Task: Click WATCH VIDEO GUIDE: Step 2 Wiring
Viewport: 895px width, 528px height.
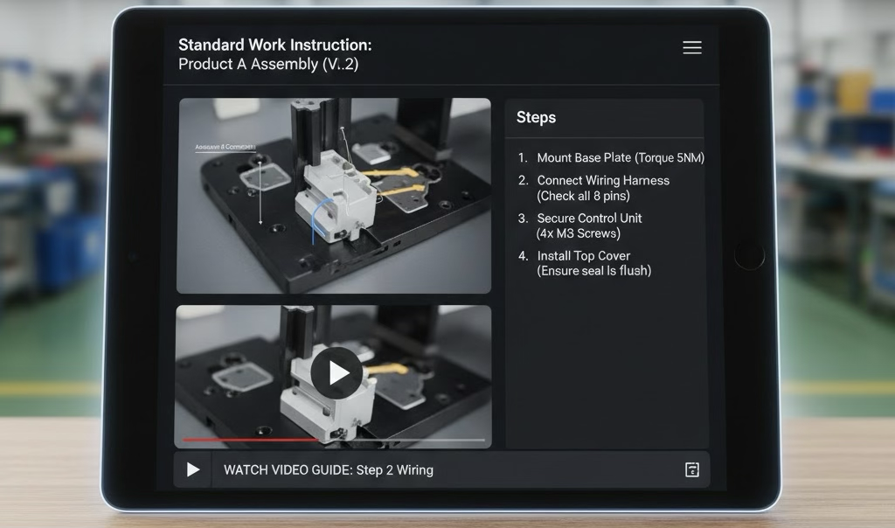Action: click(329, 469)
